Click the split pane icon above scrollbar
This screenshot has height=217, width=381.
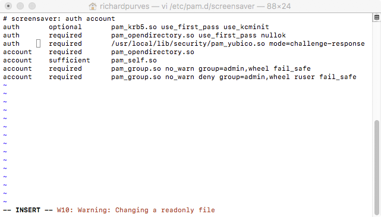coord(377,17)
